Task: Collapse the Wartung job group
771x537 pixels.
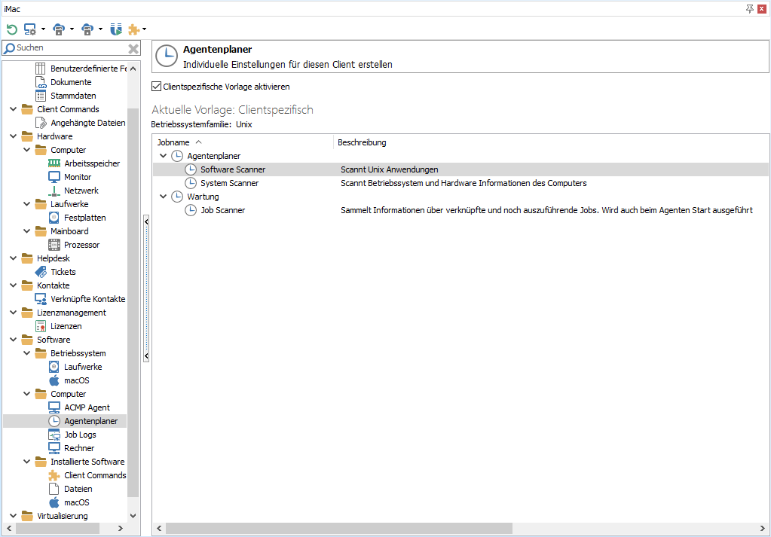Action: (164, 197)
